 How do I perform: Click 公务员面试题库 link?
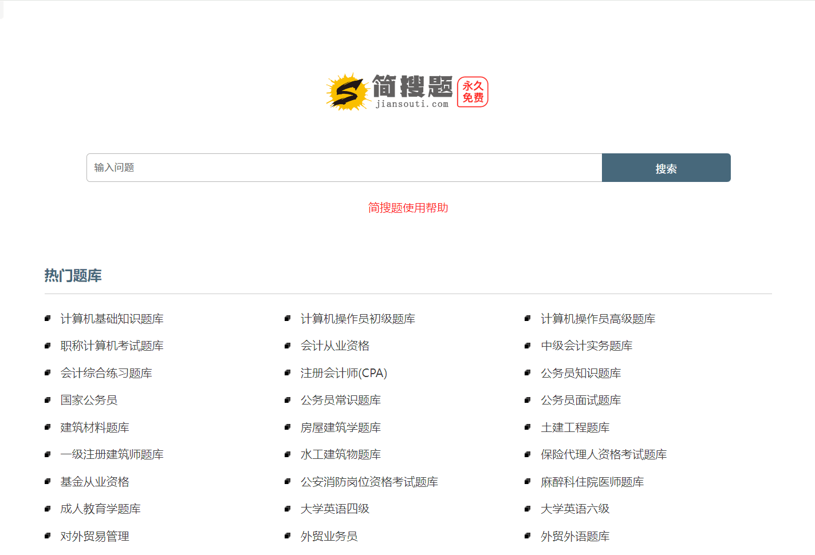pos(580,400)
